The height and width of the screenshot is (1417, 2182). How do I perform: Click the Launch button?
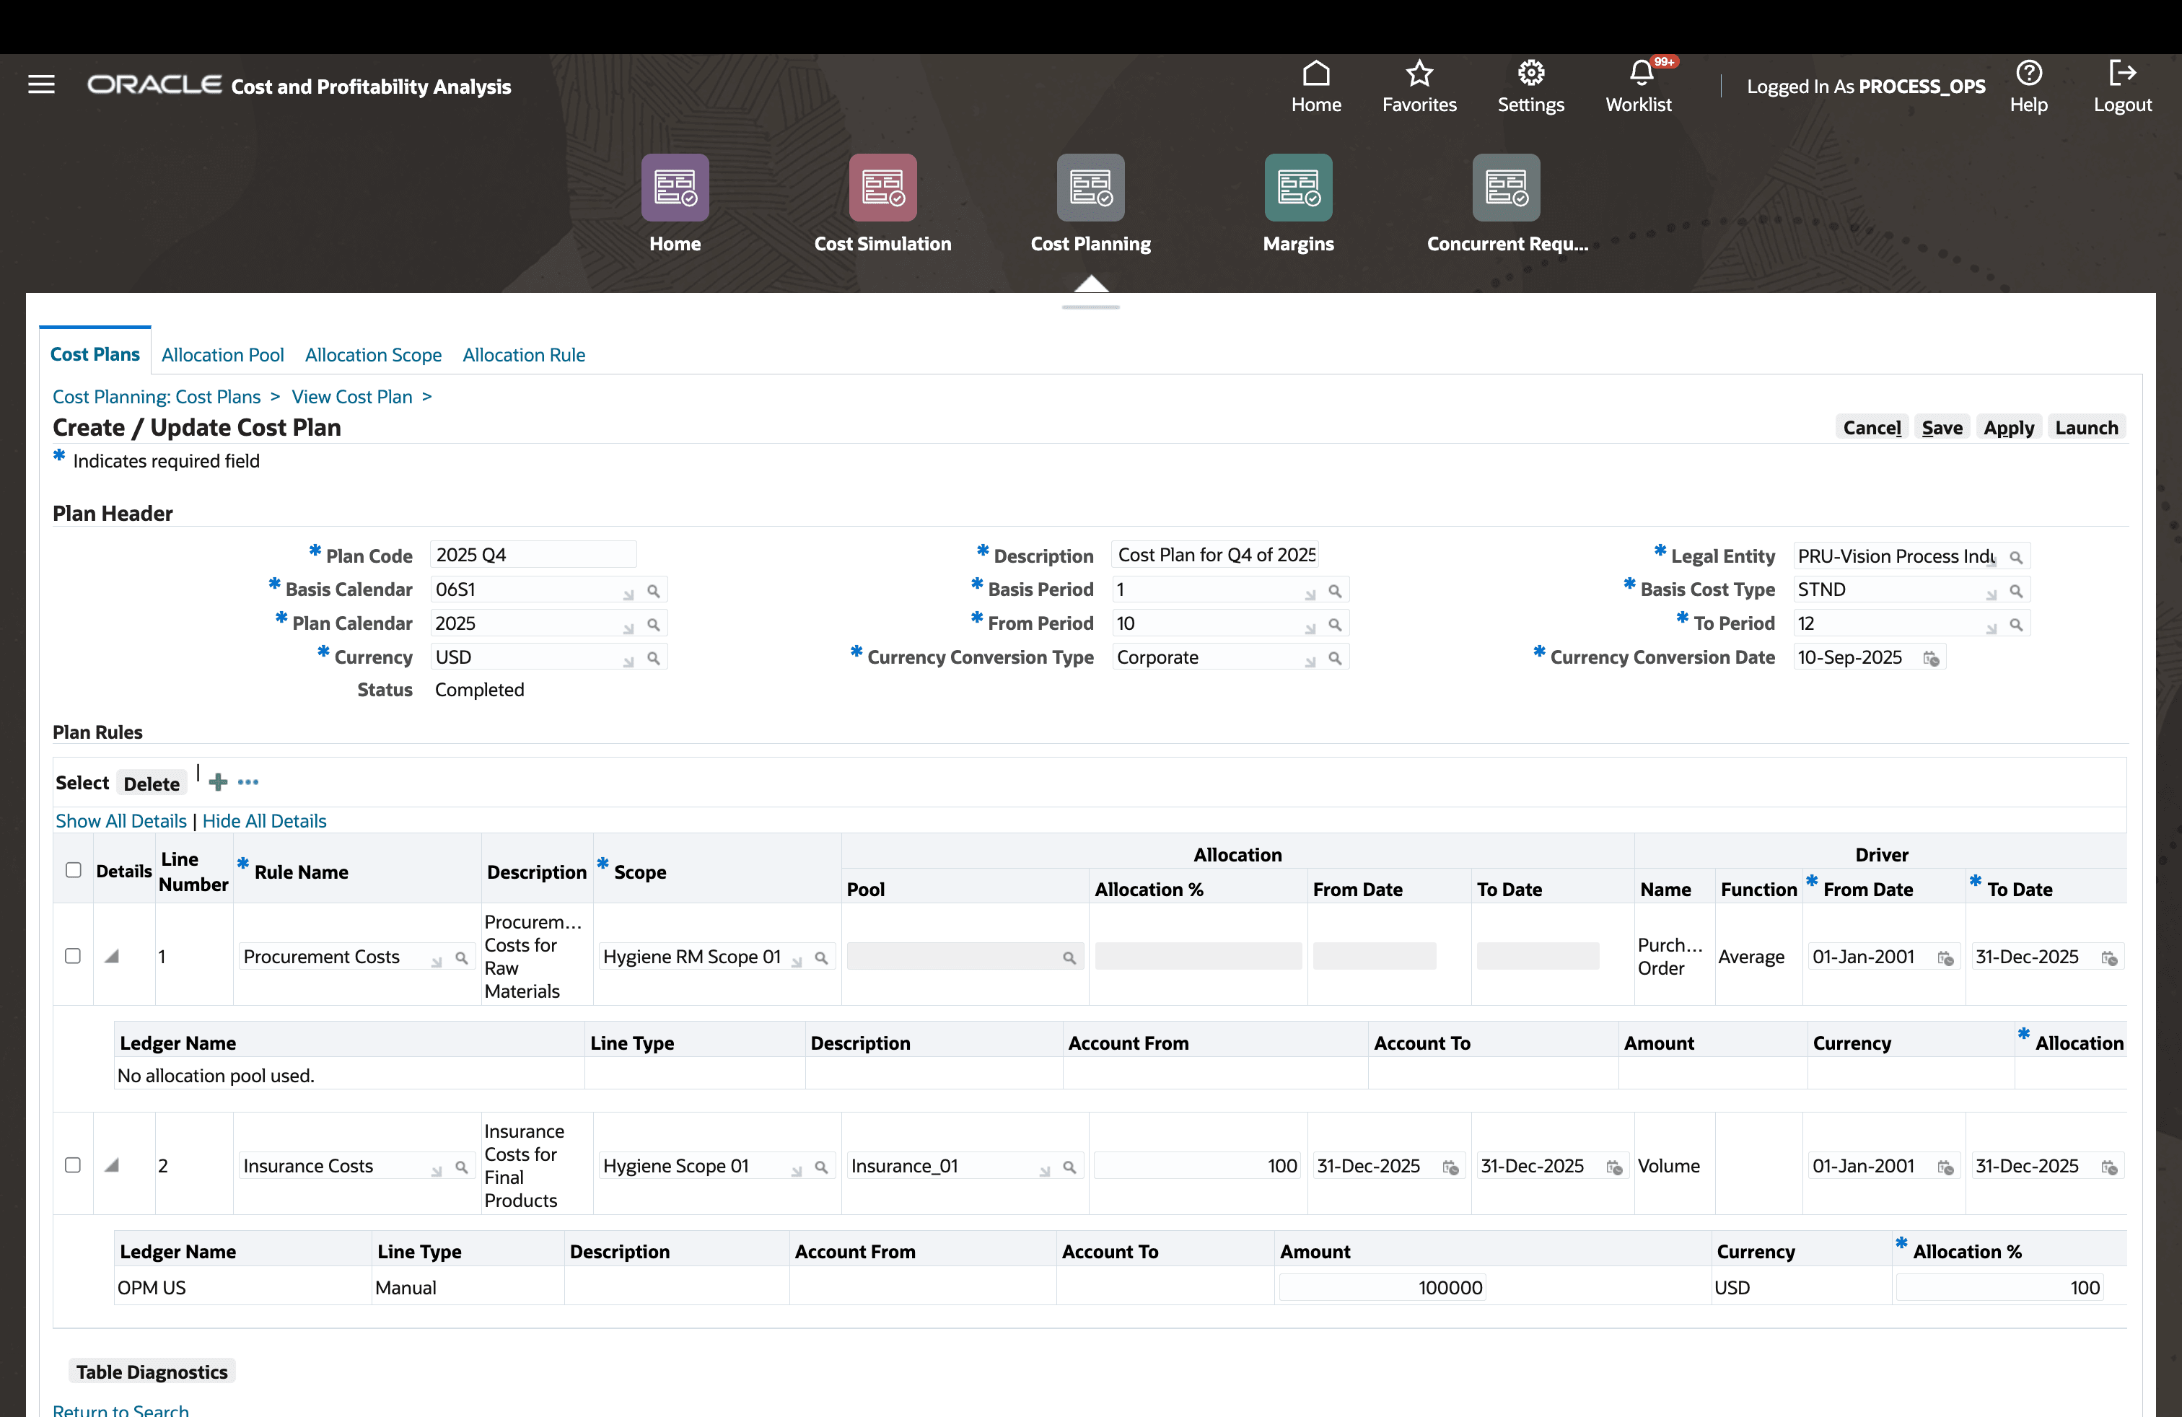coord(2086,427)
